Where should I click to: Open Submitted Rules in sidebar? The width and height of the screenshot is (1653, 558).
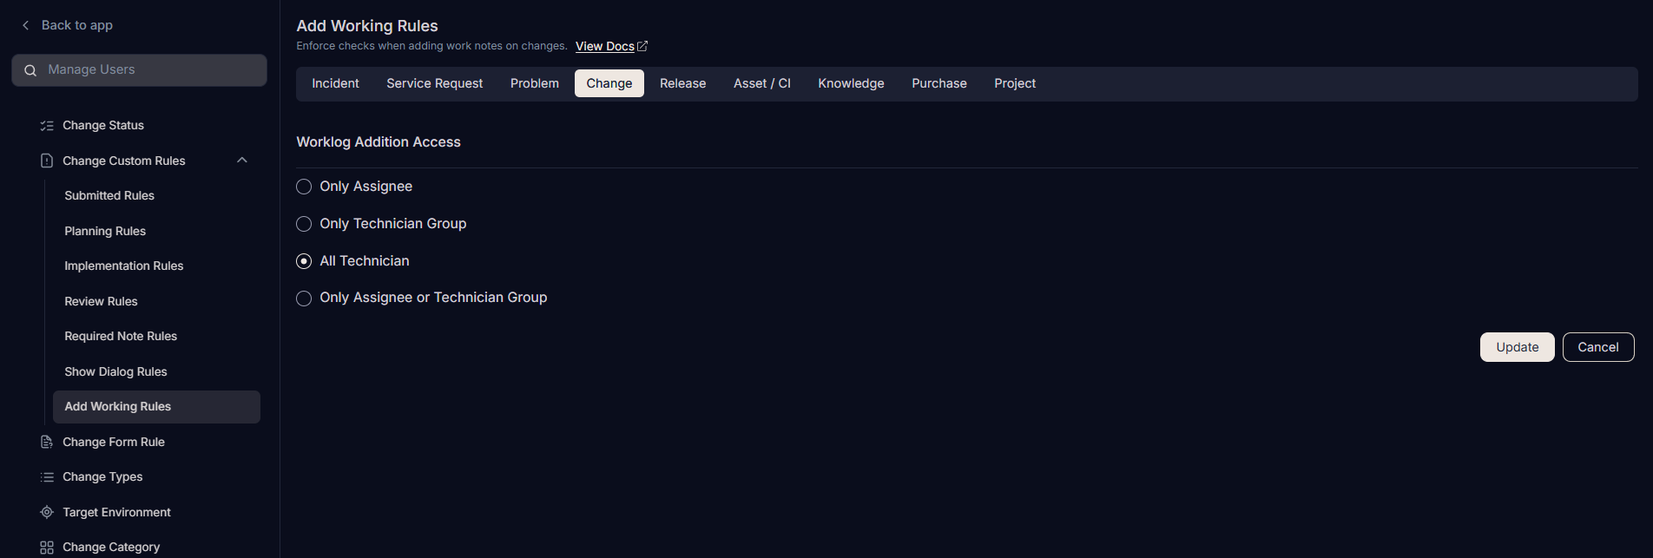[109, 195]
